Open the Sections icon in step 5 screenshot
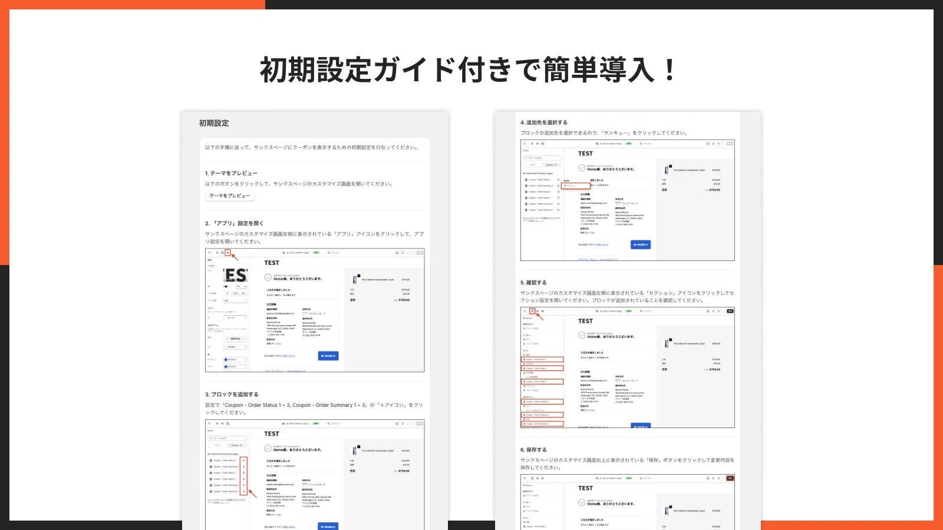Screen dimensions: 943x530 [532, 311]
